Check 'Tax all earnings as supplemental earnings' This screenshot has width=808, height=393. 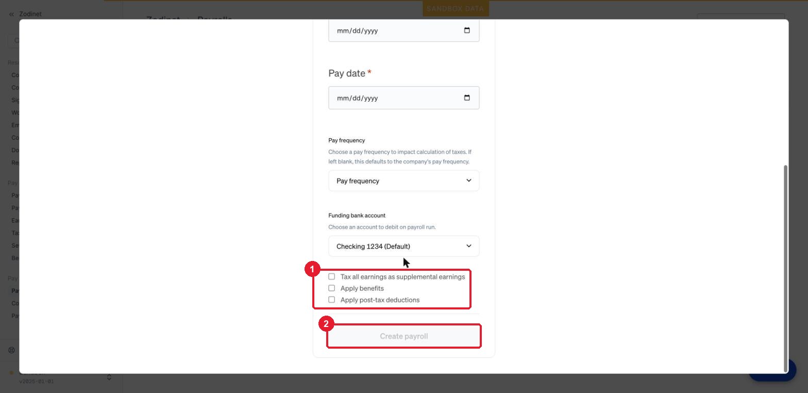click(332, 276)
